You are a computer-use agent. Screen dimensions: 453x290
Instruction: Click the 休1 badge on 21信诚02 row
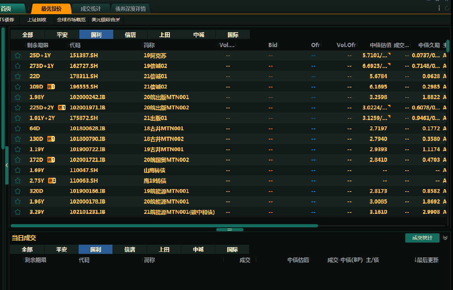51,87
